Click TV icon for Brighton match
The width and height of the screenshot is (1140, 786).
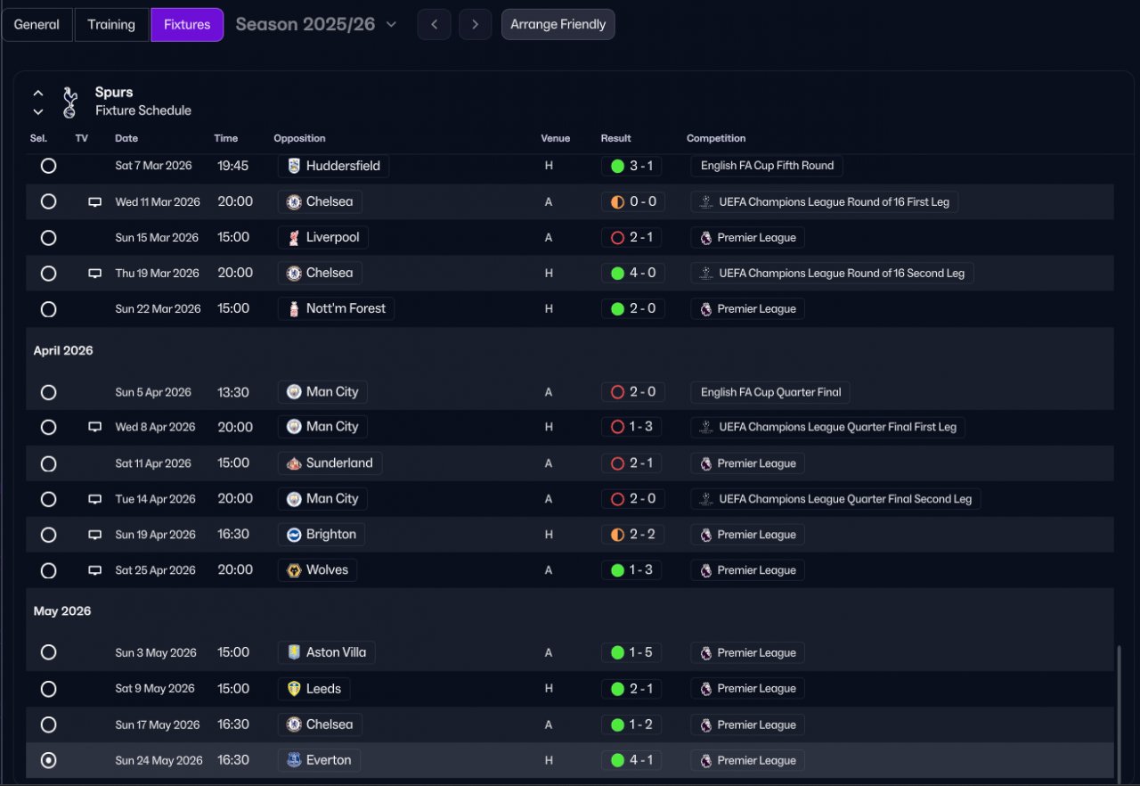coord(94,535)
